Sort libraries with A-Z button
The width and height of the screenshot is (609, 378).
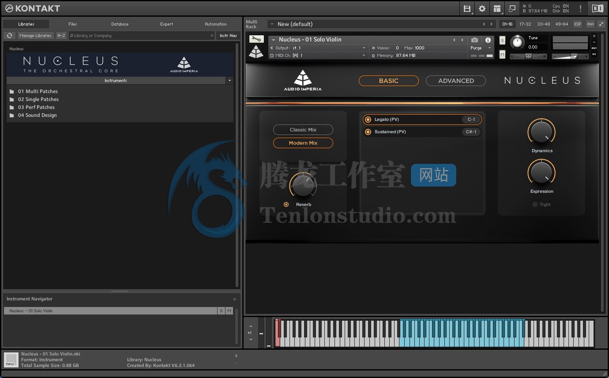coord(61,36)
